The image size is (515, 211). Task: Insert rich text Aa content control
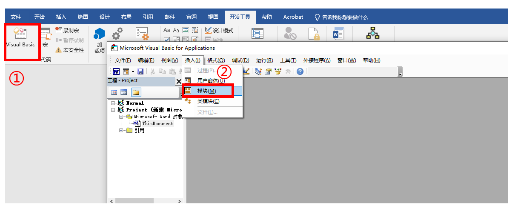[x=167, y=31]
